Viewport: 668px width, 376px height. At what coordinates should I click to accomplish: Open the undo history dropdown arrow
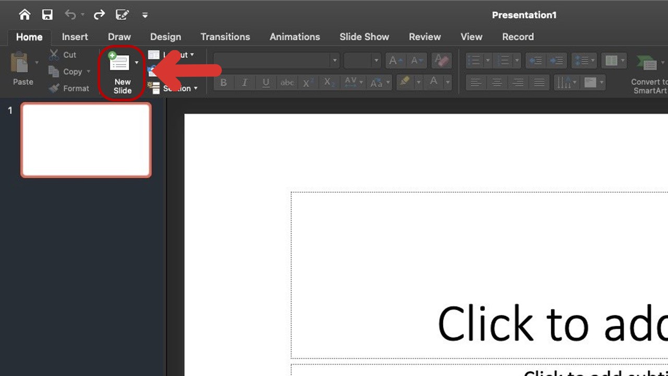click(82, 15)
